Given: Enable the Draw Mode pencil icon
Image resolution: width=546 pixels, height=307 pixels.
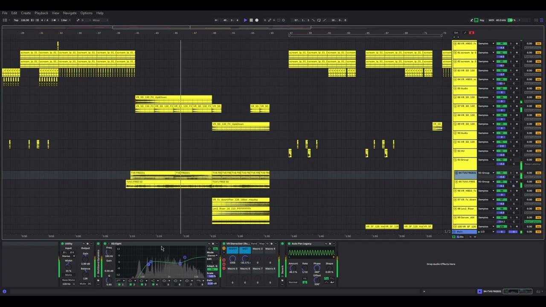Looking at the screenshot, I should (x=472, y=20).
